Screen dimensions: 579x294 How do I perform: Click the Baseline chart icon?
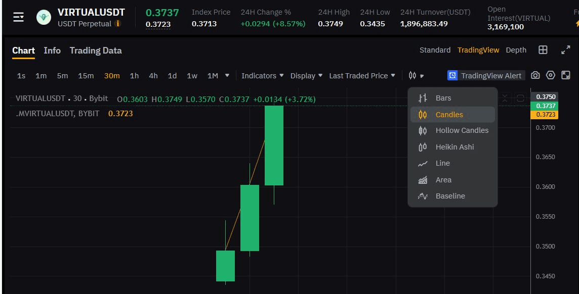coord(423,196)
